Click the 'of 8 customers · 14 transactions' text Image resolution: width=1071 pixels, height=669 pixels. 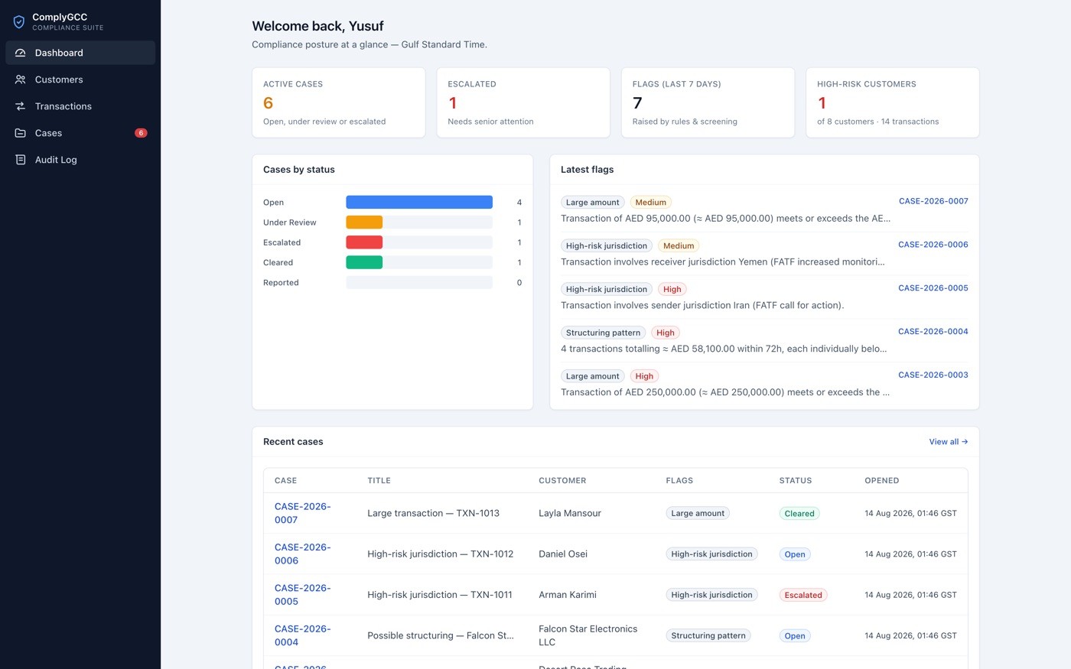click(877, 122)
